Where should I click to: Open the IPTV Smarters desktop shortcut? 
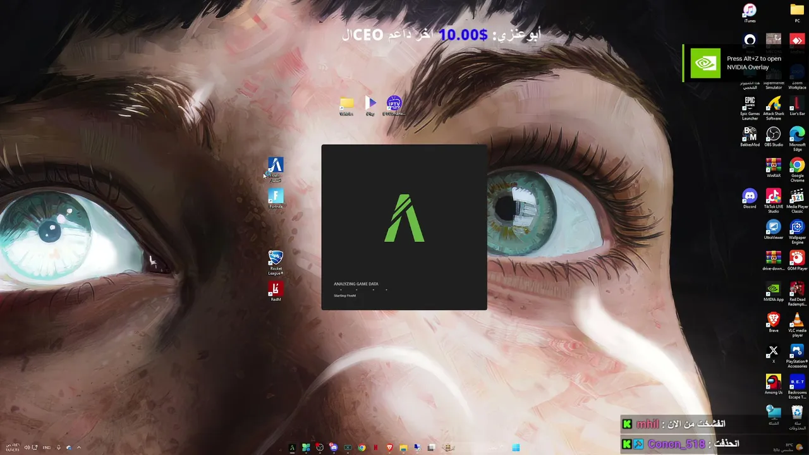click(x=394, y=106)
